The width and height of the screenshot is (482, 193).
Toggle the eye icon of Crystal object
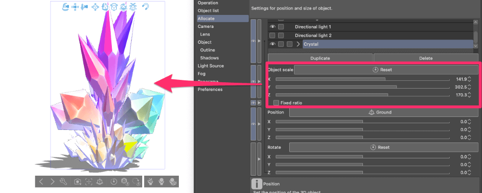coord(272,44)
